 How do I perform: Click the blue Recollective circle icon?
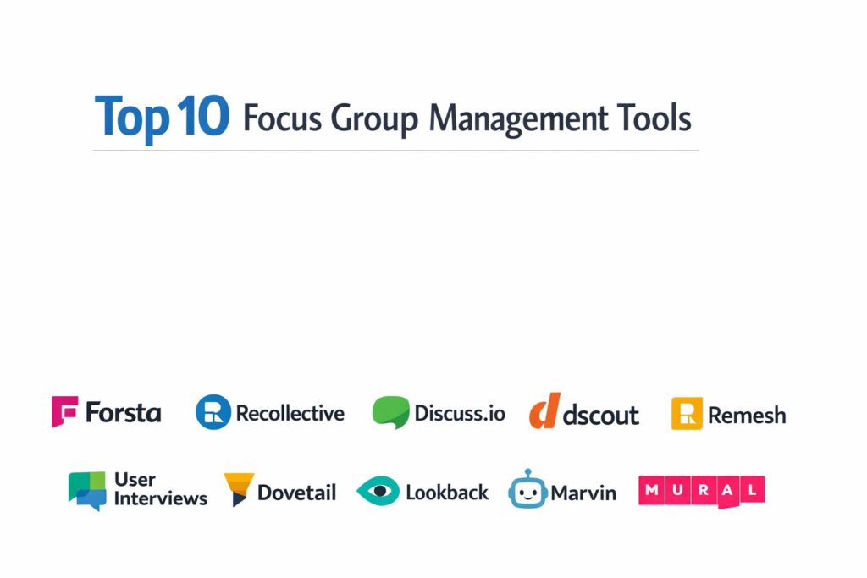[213, 412]
